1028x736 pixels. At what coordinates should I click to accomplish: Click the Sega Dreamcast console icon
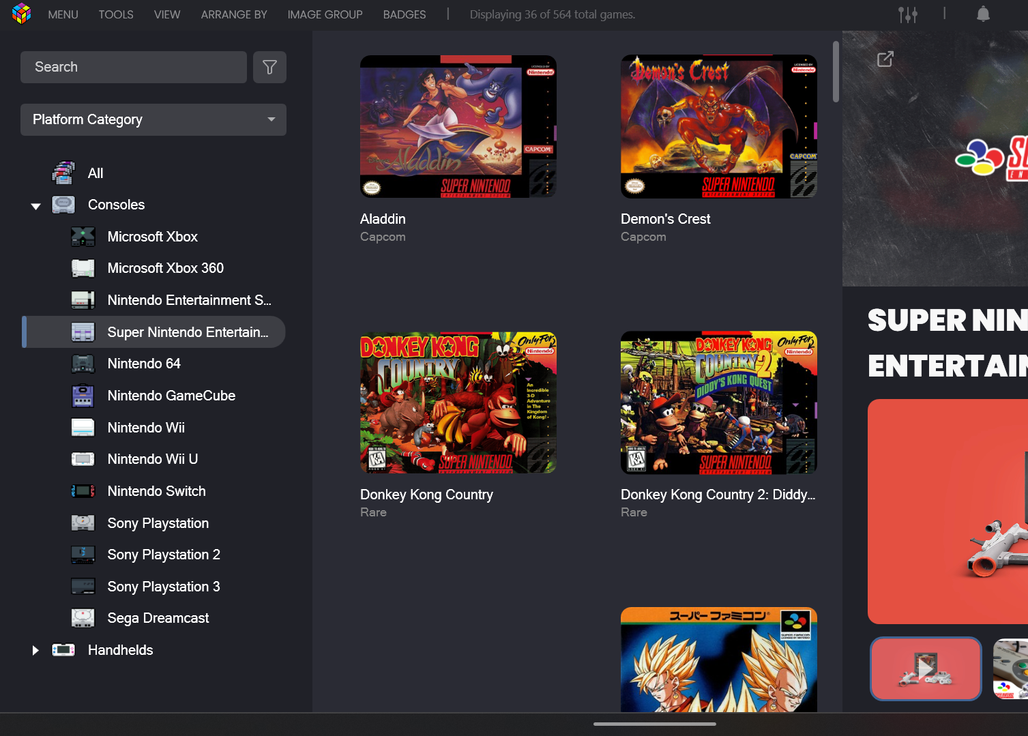[83, 618]
